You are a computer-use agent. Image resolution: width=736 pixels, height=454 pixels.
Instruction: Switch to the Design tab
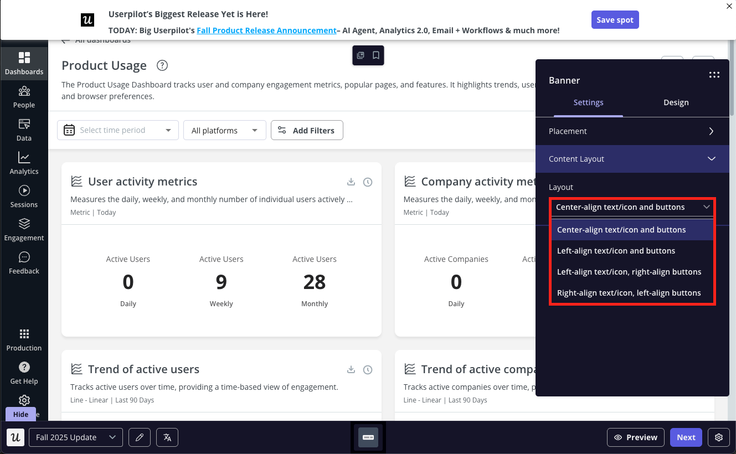(x=676, y=102)
